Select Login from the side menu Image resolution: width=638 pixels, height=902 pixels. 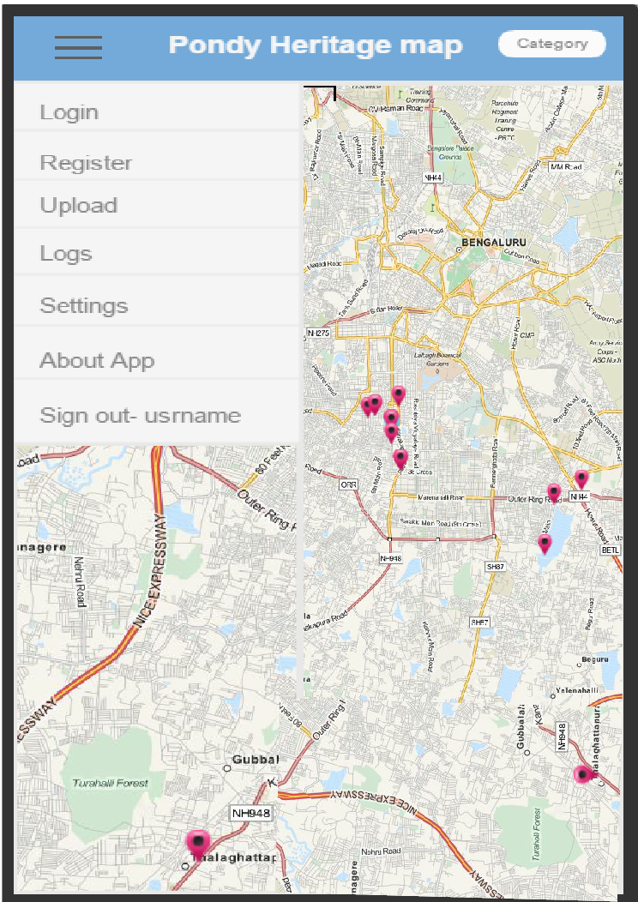[156, 109]
